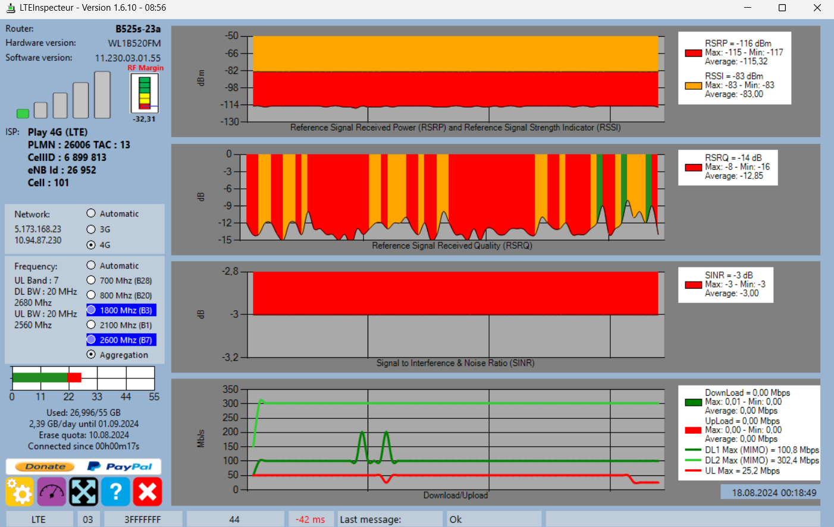This screenshot has width=834, height=527.
Task: Click the orange RSSI legend swatch
Action: [694, 86]
